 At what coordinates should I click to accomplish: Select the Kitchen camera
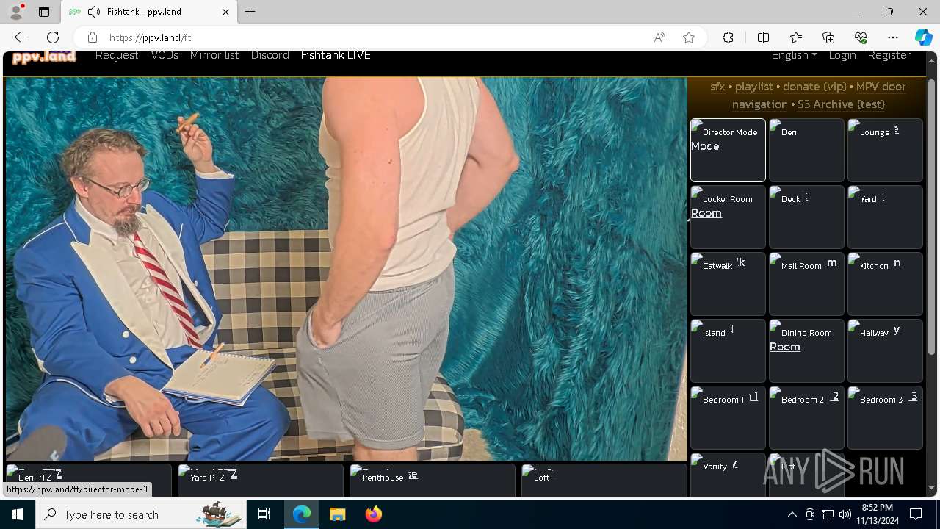885,284
